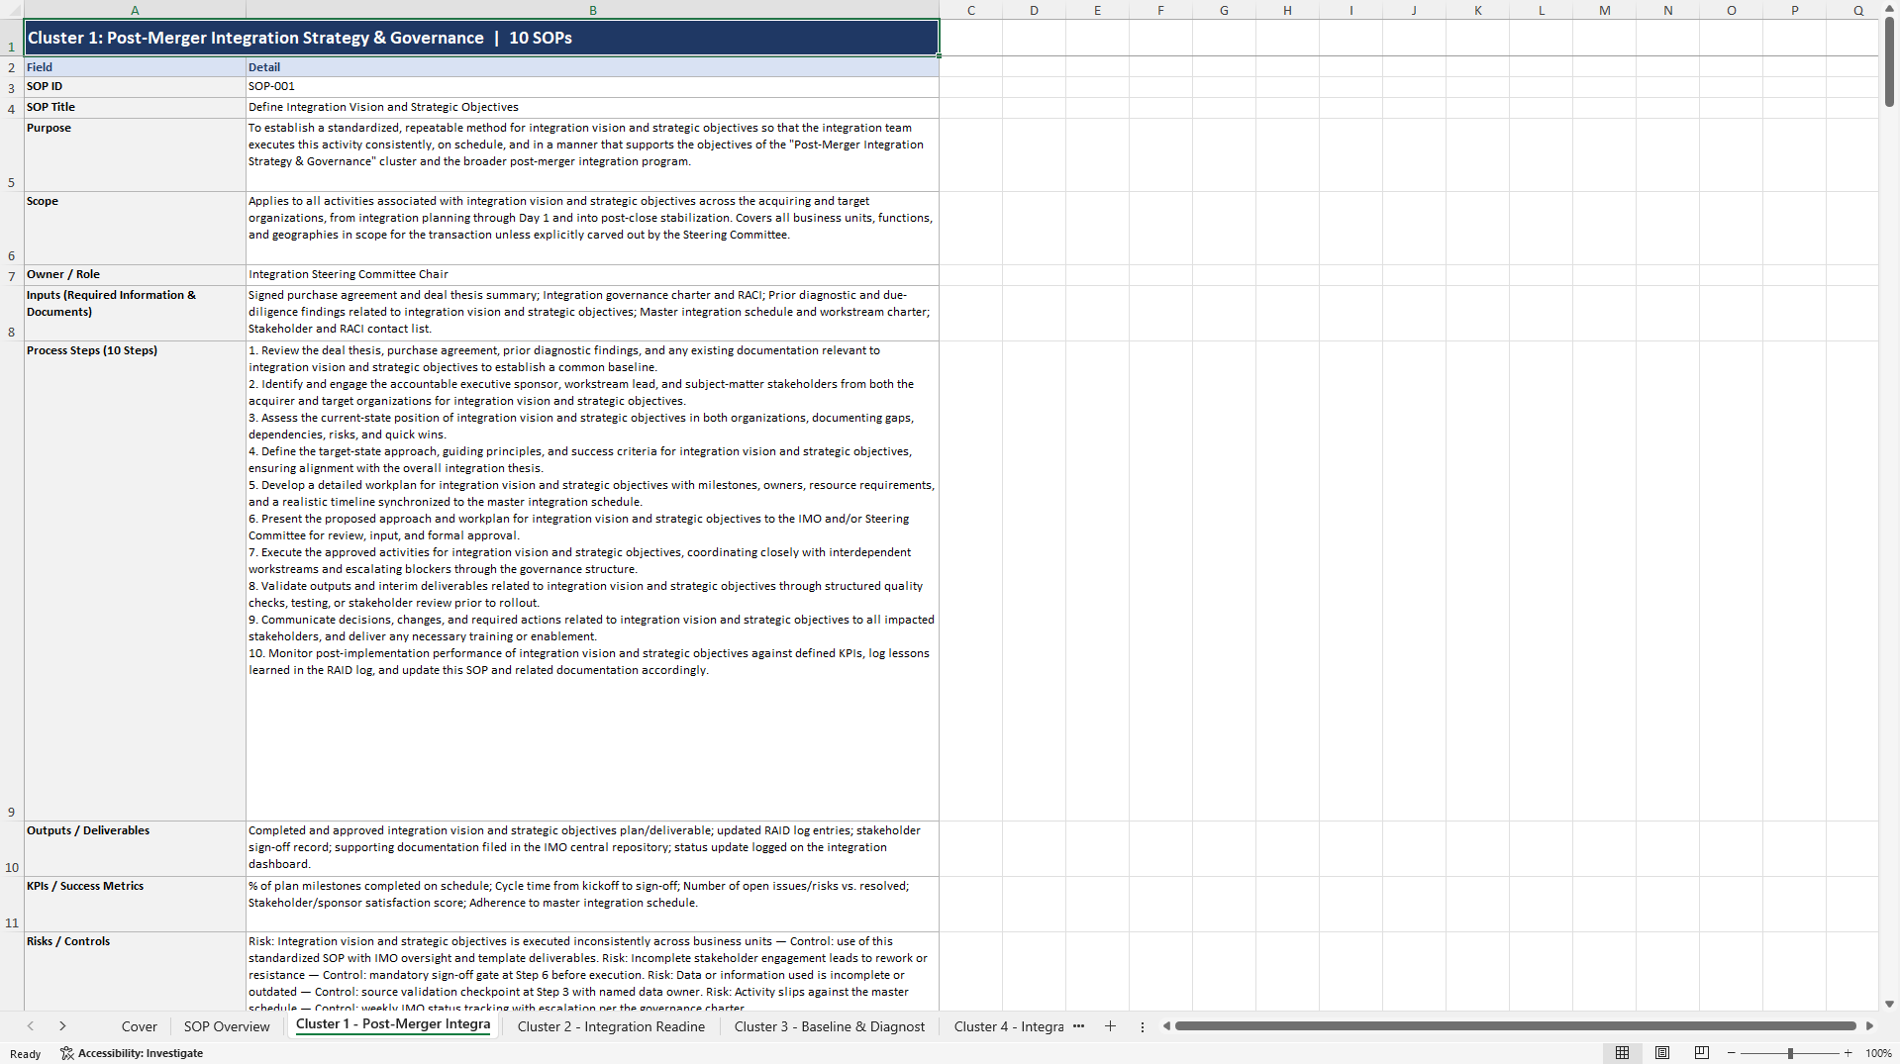Adjust the zoom slider handle
This screenshot has width=1900, height=1064.
click(x=1790, y=1053)
